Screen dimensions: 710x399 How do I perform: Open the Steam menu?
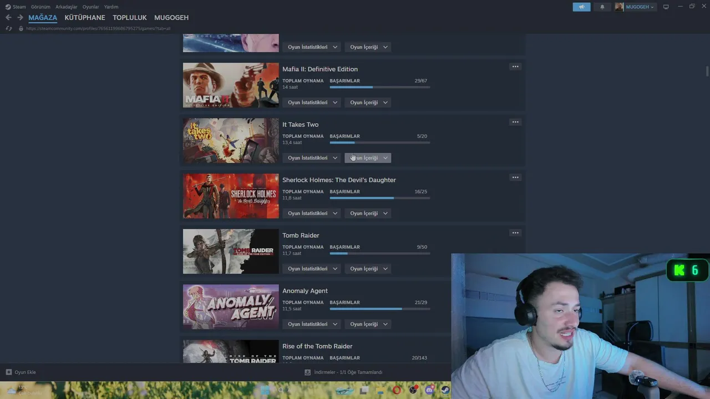[19, 7]
